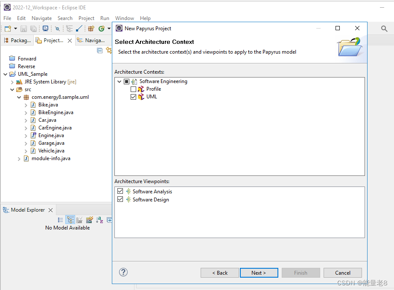Screen dimensions: 394x290
Task: Click the Next button
Action: click(x=259, y=273)
